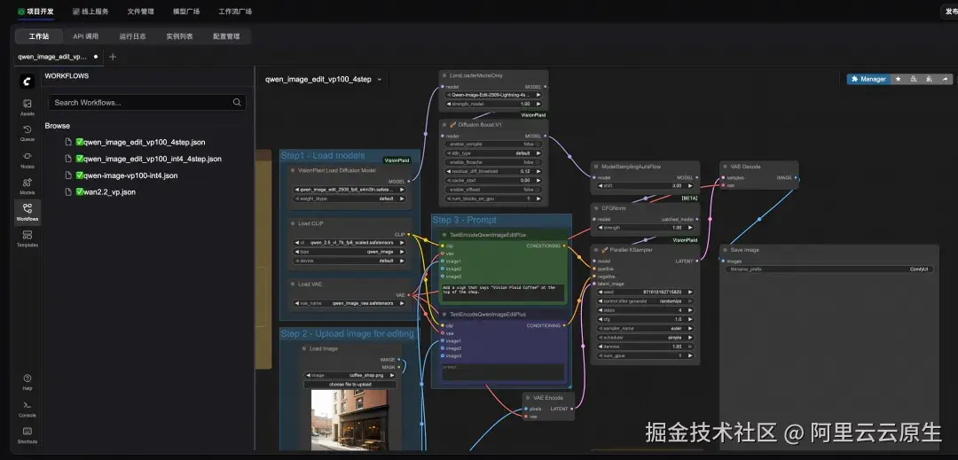Open the Load Image coffee_shop.png selector
The image size is (958, 460).
coord(350,375)
